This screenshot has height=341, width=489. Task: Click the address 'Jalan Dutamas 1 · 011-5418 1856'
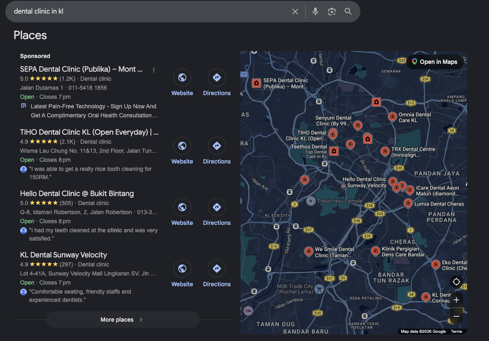pos(63,88)
